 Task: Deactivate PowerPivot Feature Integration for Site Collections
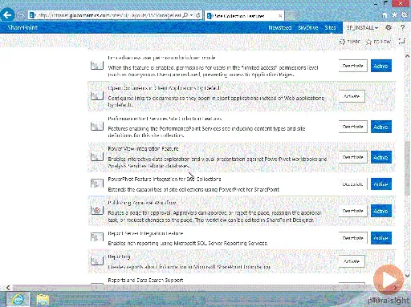(352, 184)
